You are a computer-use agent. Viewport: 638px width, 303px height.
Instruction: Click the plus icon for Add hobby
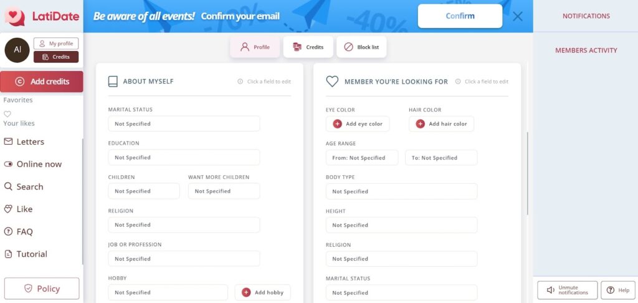(x=246, y=292)
